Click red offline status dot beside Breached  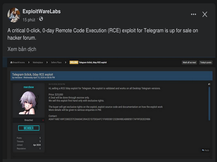tap(43, 120)
